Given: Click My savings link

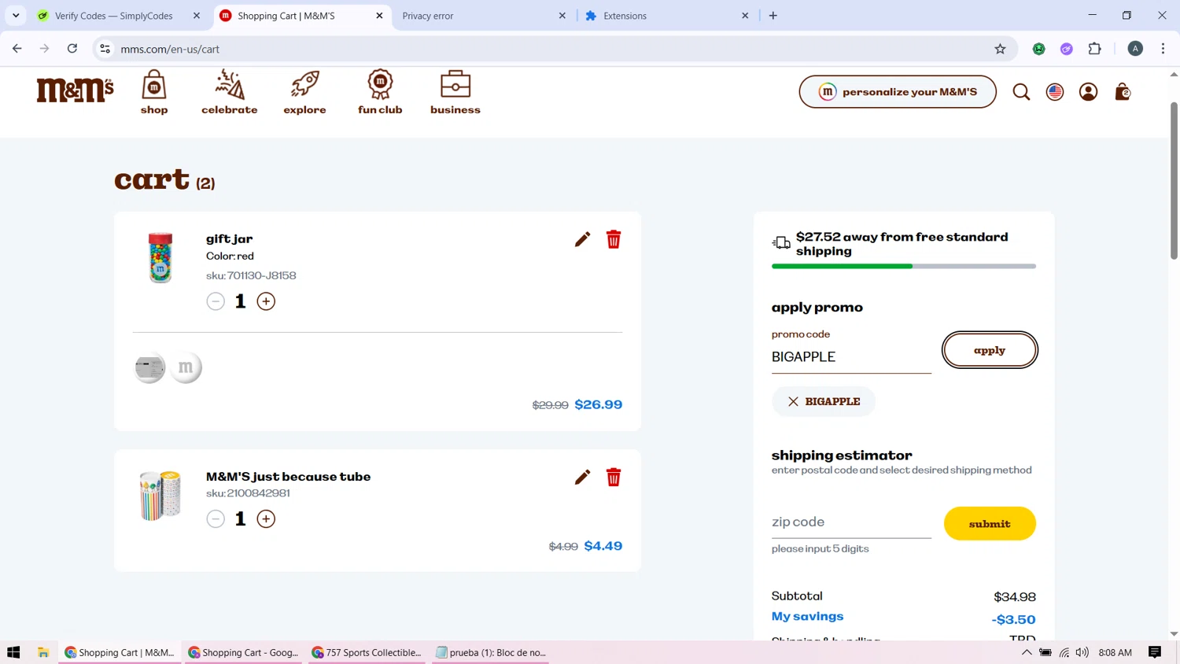Looking at the screenshot, I should [x=807, y=617].
